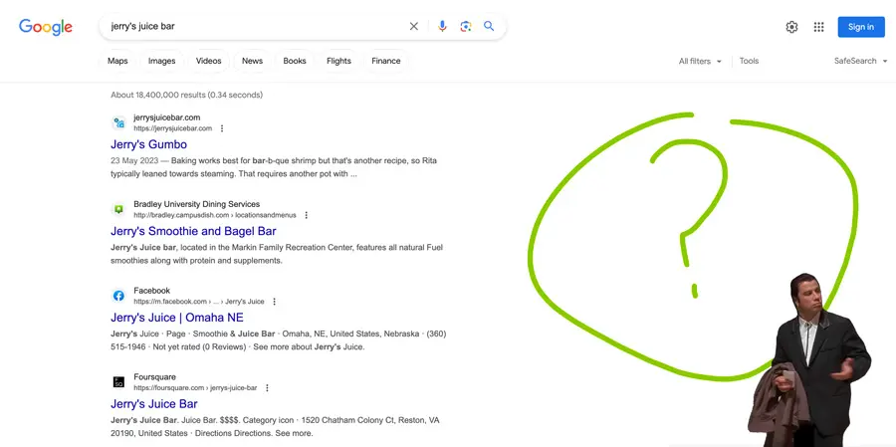
Task: Start voice search with microphone icon
Action: (442, 27)
